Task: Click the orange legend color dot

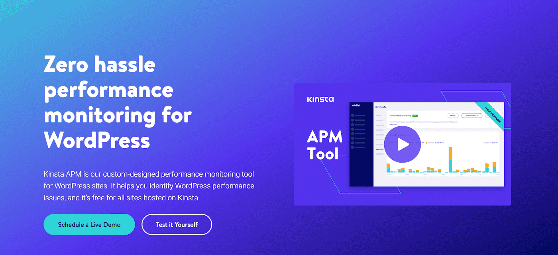Action: coord(427,143)
